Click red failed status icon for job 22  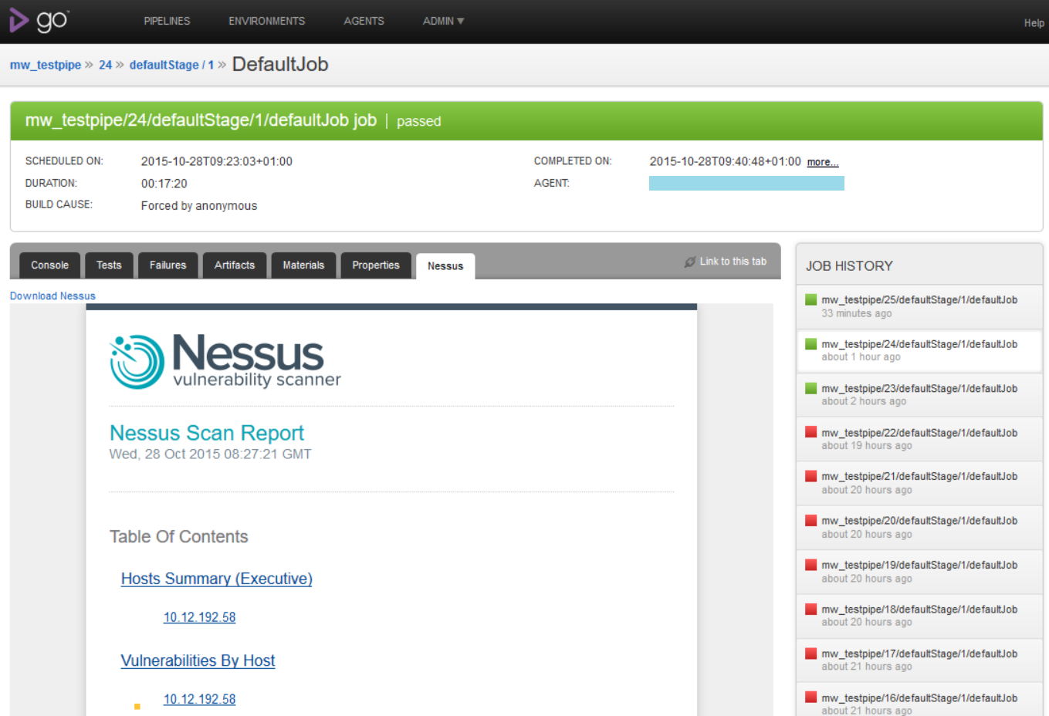click(x=810, y=432)
